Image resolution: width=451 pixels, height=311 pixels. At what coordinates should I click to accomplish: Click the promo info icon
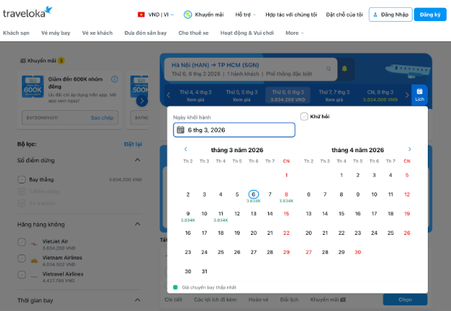(61, 61)
